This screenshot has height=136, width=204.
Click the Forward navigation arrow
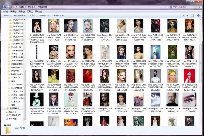tap(8, 7)
